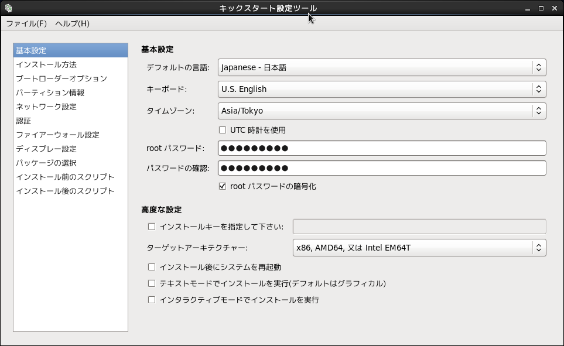The width and height of the screenshot is (564, 346).
Task: Check テキストモードでインストールを実行 option
Action: (x=152, y=283)
